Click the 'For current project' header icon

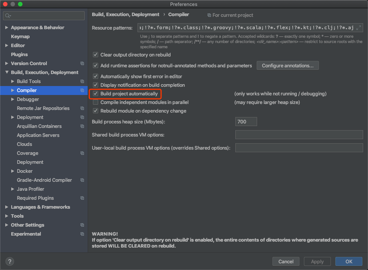click(209, 15)
